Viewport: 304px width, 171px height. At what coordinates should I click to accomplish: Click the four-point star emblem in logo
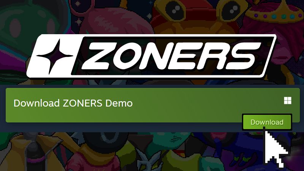(x=55, y=56)
